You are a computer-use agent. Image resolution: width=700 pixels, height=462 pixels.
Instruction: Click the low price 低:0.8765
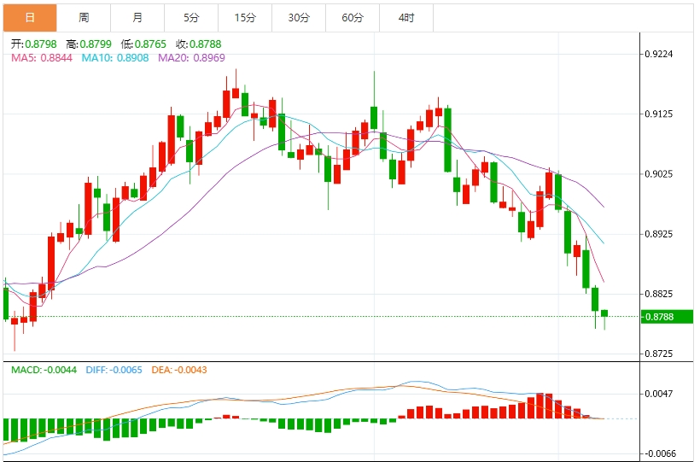tap(143, 44)
